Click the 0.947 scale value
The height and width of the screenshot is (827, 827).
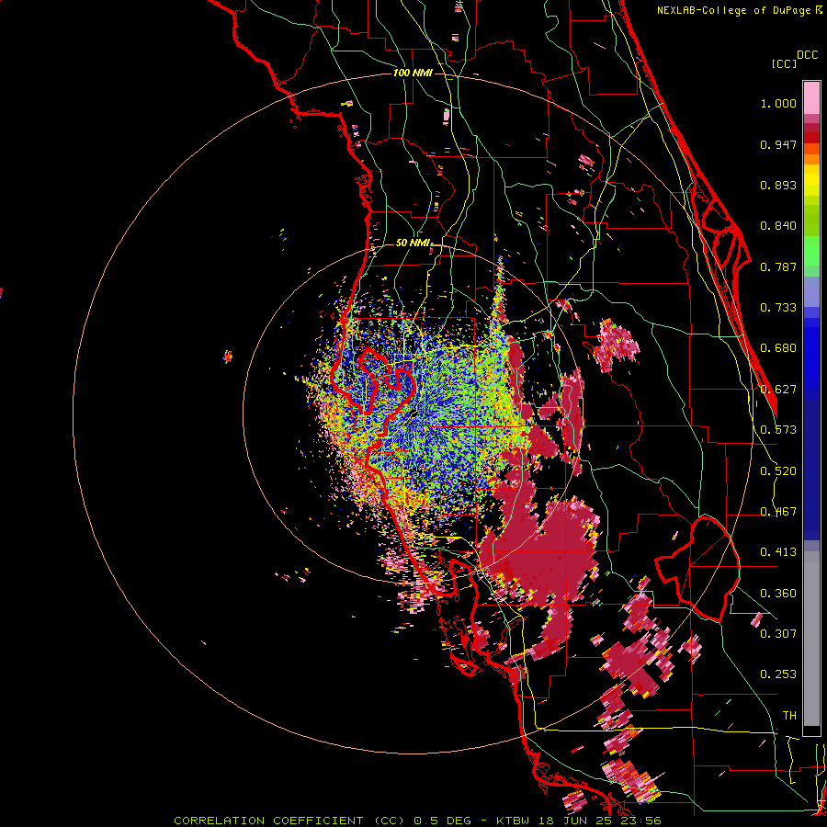778,144
